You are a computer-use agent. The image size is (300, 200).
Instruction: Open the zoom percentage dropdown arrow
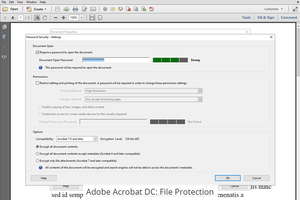click(82, 17)
